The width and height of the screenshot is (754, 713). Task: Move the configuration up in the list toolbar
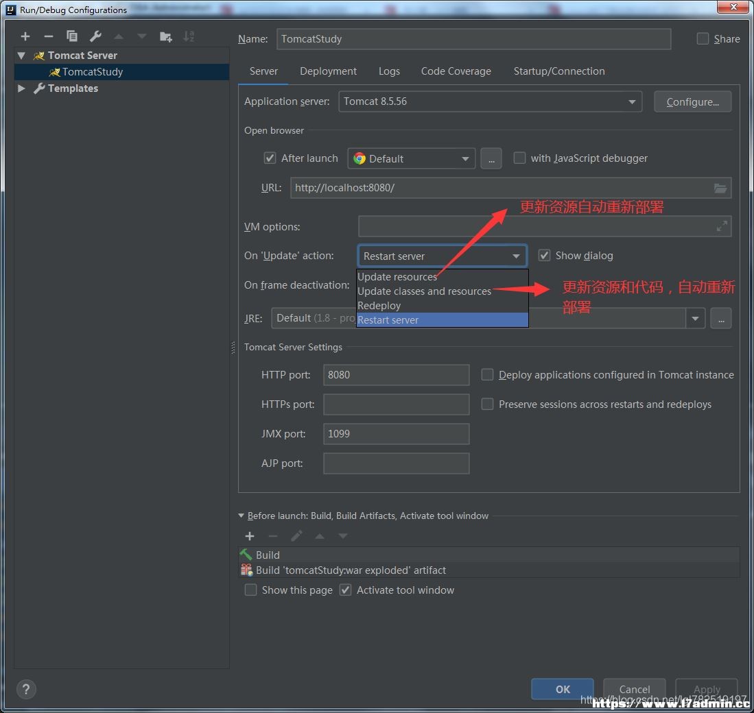tap(118, 36)
